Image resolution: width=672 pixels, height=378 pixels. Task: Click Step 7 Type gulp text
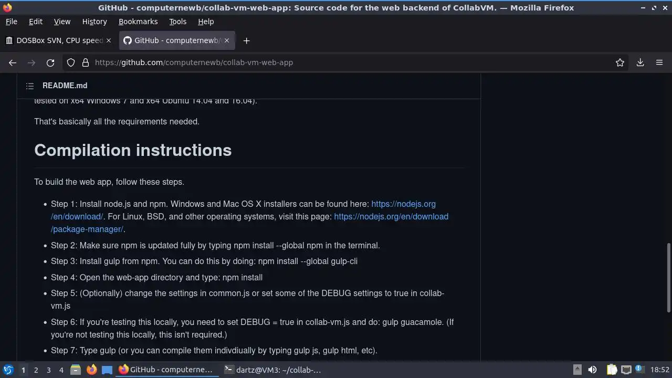click(x=214, y=351)
